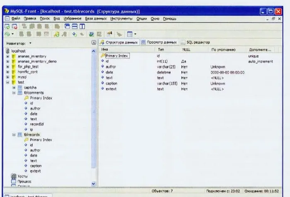Click the auto_increment cell in grid

point(261,61)
